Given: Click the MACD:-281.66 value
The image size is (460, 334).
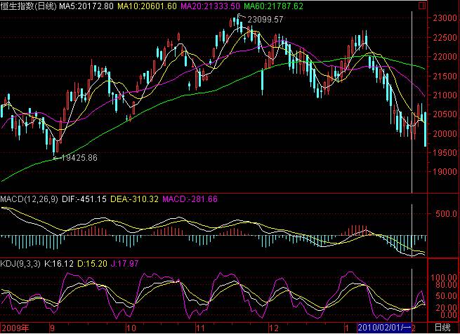Looking at the screenshot, I should click(x=190, y=199).
